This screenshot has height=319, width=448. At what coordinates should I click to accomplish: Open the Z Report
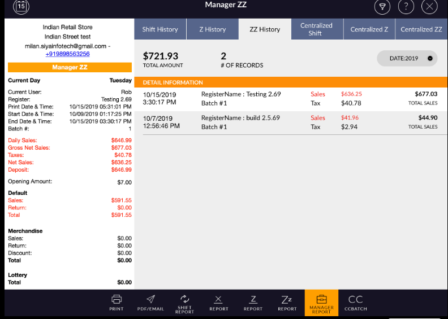coord(253,302)
